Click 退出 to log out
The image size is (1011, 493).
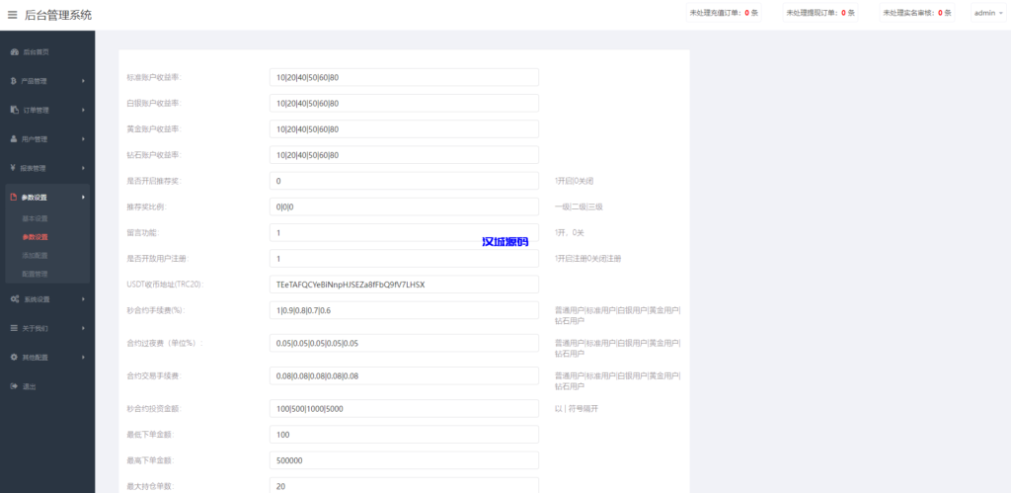[x=29, y=387]
